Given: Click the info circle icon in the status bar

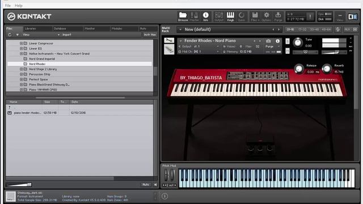Looking at the screenshot, I should point(164,197).
